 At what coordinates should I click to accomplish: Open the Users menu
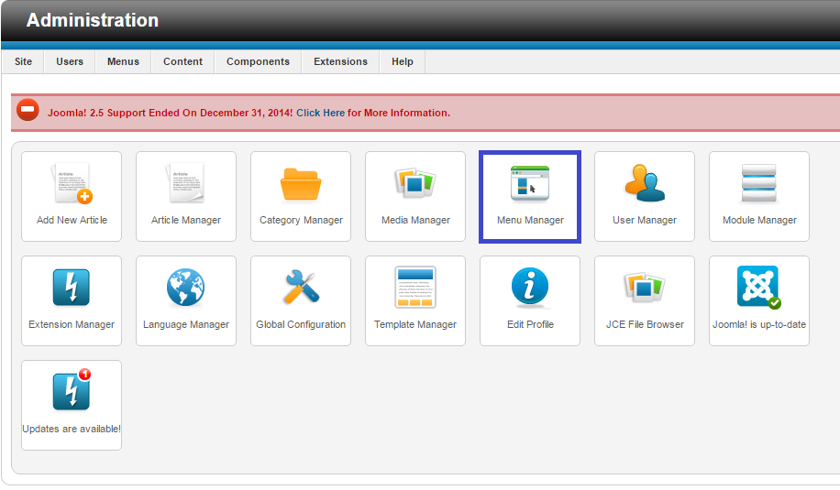[x=70, y=61]
